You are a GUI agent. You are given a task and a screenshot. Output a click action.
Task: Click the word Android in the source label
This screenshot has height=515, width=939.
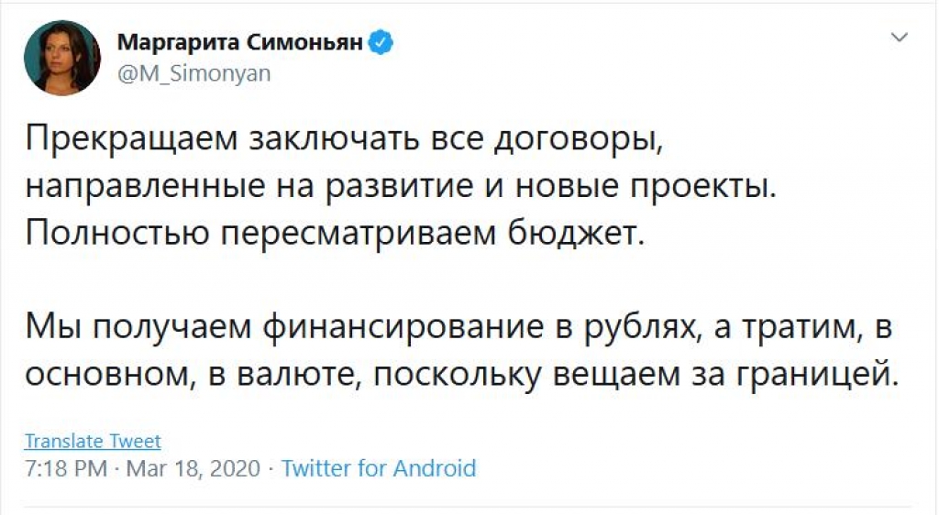click(435, 467)
